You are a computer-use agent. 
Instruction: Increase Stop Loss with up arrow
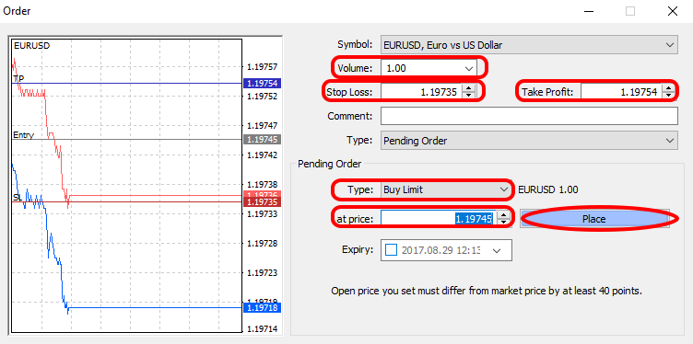click(468, 88)
